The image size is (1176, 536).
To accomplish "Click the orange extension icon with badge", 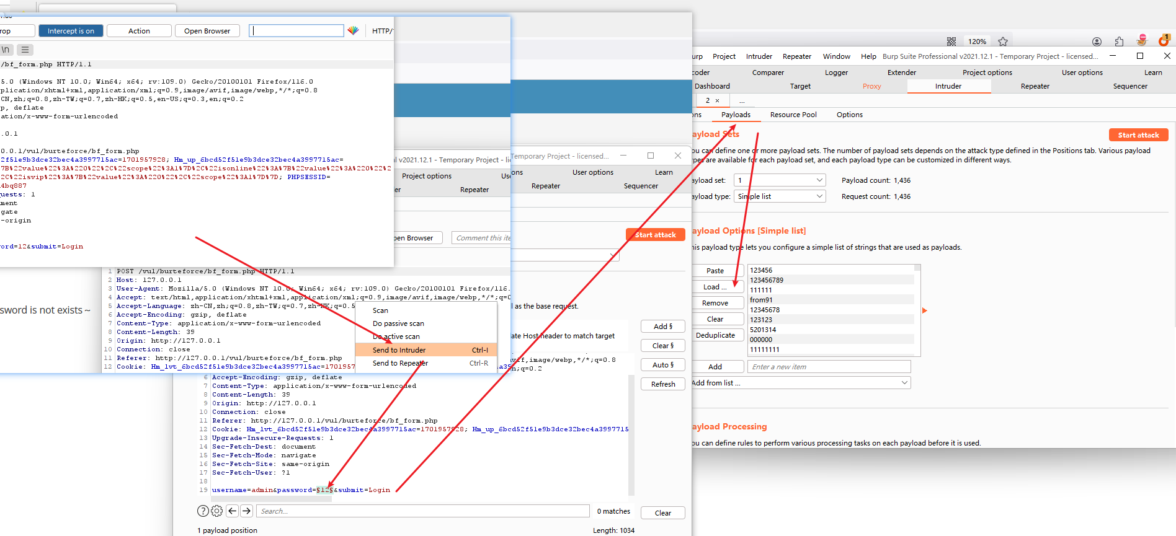I will (x=1164, y=40).
